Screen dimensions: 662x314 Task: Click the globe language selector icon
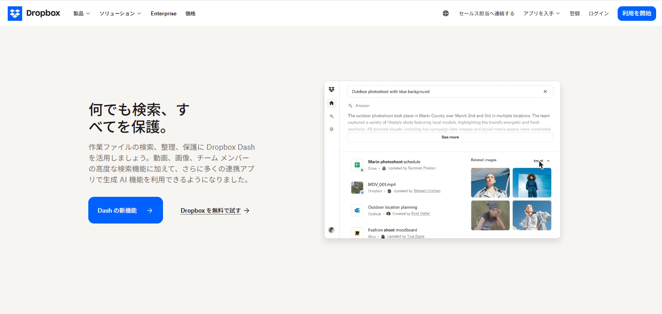(x=446, y=14)
